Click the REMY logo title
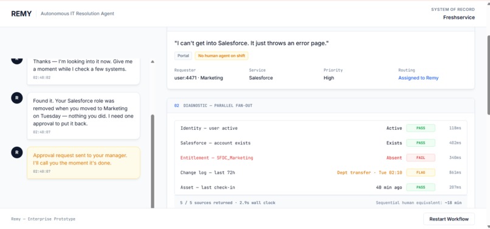 point(21,14)
